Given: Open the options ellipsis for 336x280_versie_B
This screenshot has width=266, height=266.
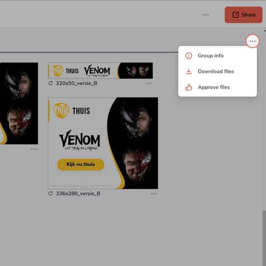Looking at the screenshot, I should coord(154,193).
